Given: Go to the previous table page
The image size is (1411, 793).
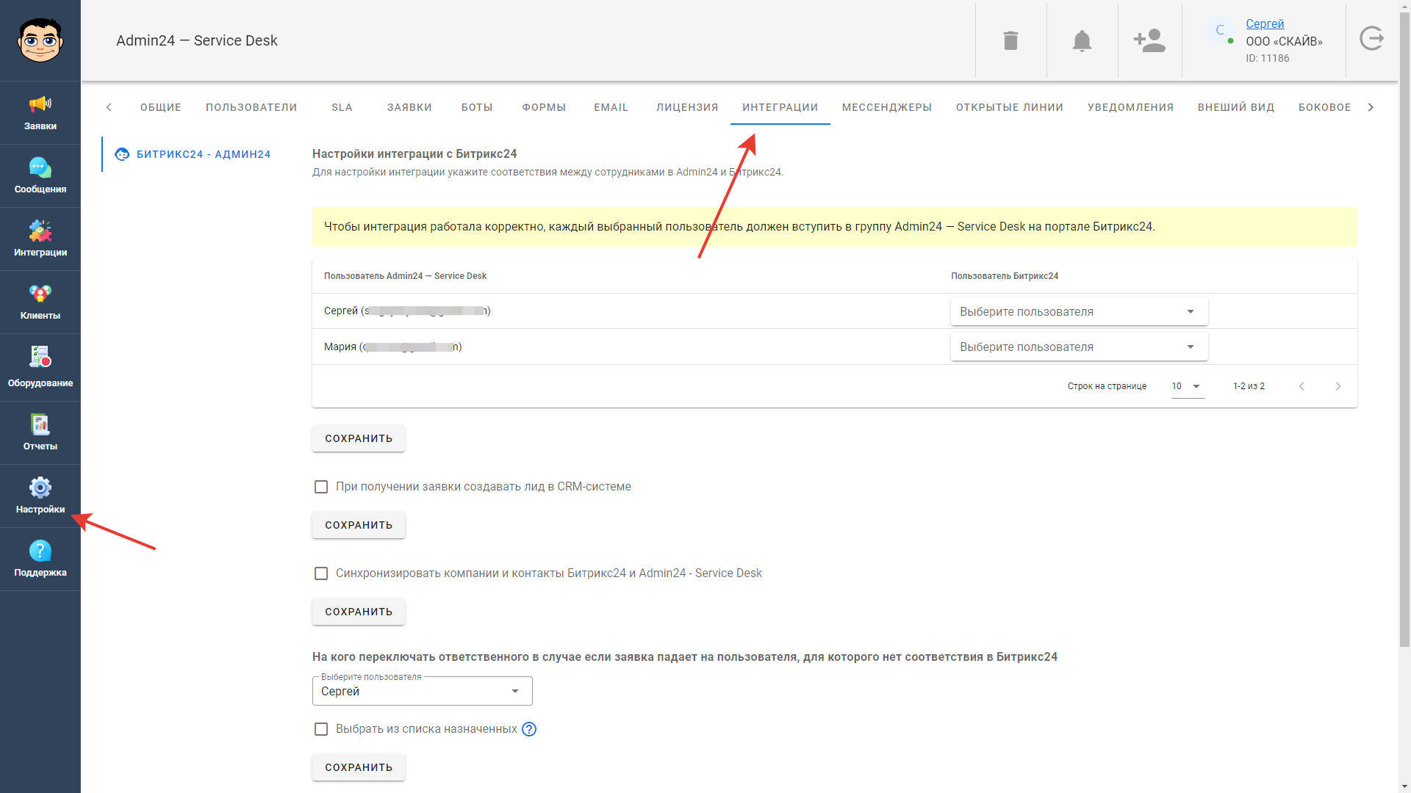Looking at the screenshot, I should coord(1302,386).
